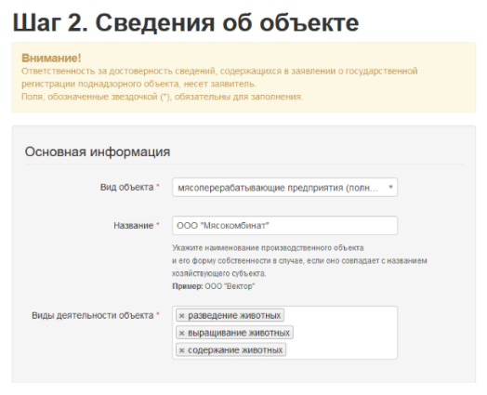Screen dimensions: 487x395
Task: Open the 'Виды деятельности объекта' multi-select box
Action: (x=284, y=333)
